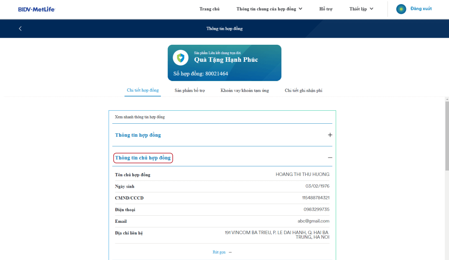The height and width of the screenshot is (260, 449).
Task: Switch to Sản phẩm bổ trợ tab
Action: (x=189, y=90)
